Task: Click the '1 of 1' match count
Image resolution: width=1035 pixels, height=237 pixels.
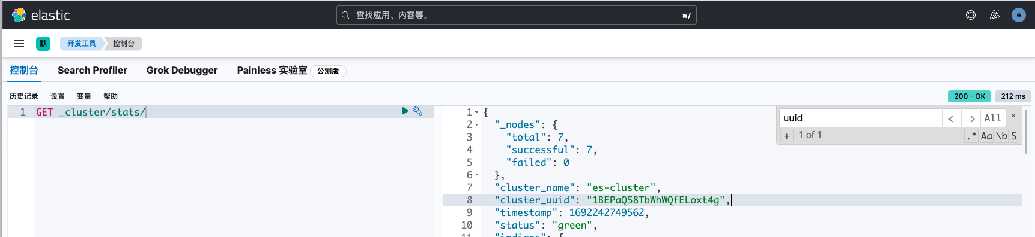Action: click(x=810, y=135)
